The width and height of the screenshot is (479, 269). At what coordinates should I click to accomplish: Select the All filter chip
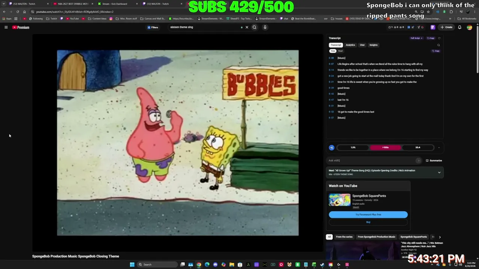329,237
